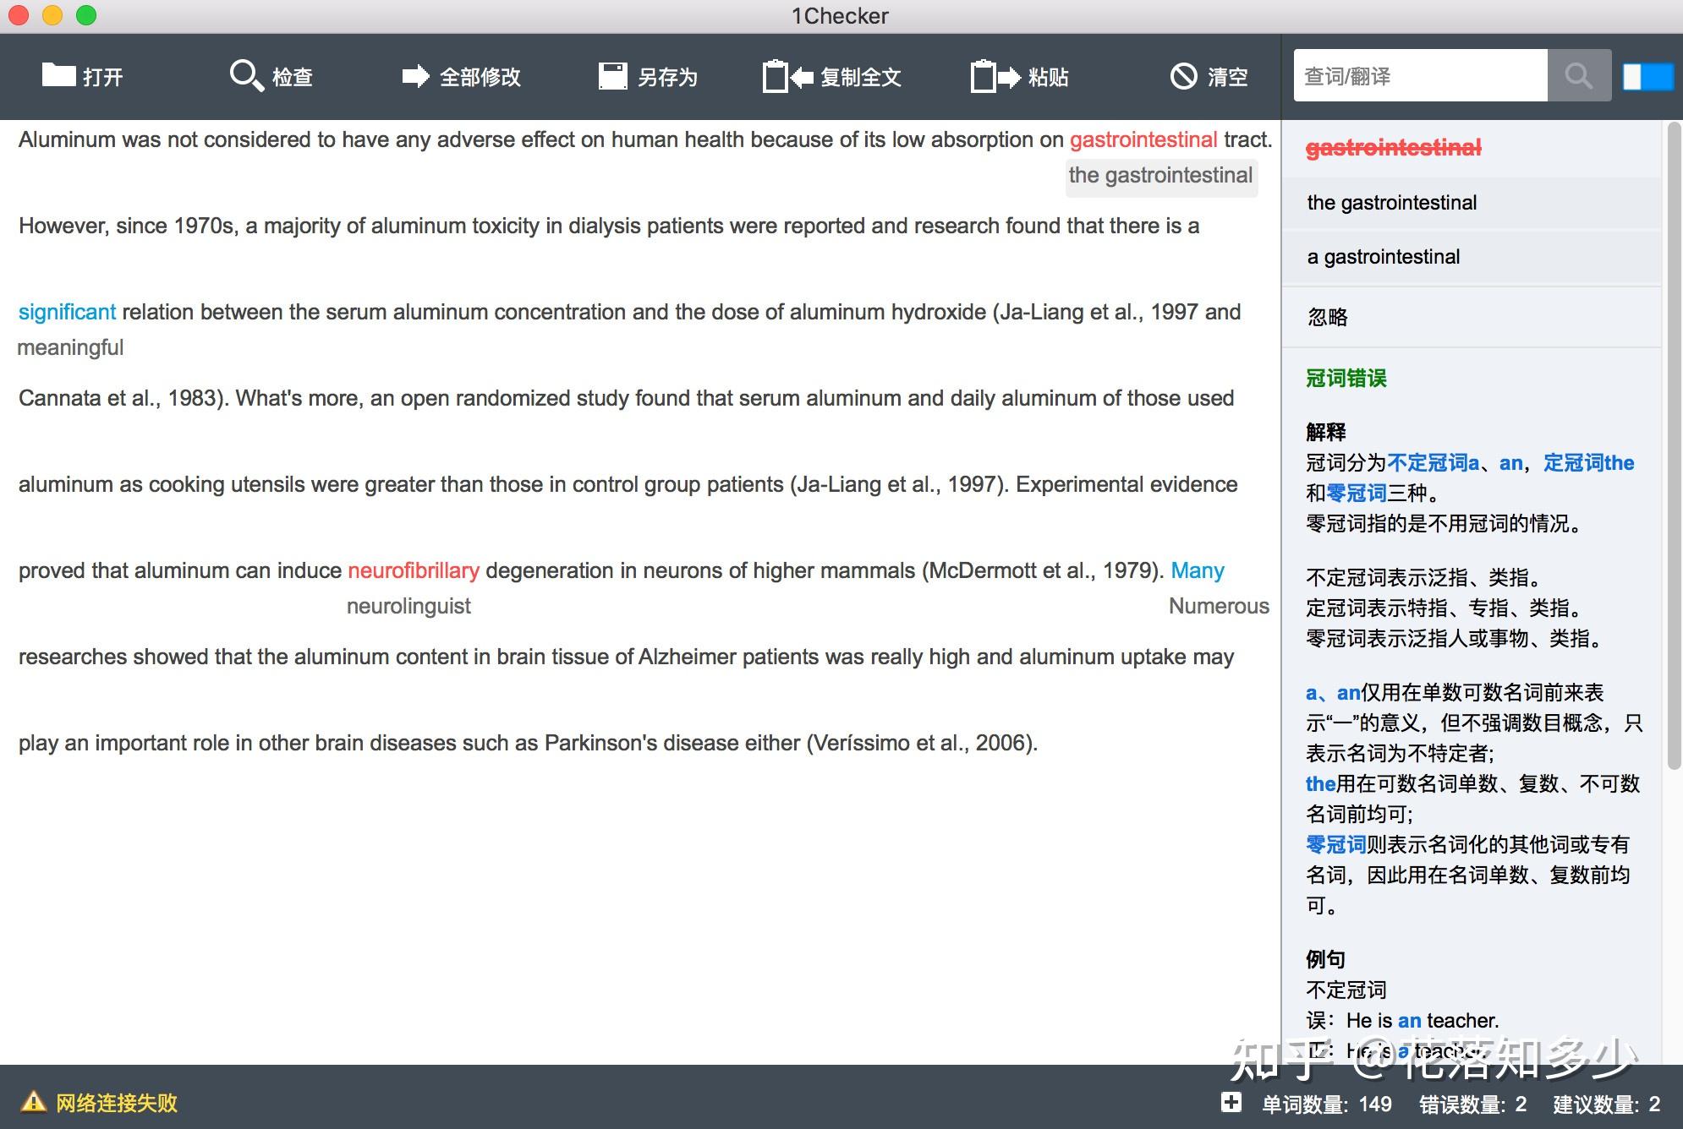The width and height of the screenshot is (1683, 1129).
Task: Click the 查词/翻译 search input field
Action: [x=1421, y=76]
